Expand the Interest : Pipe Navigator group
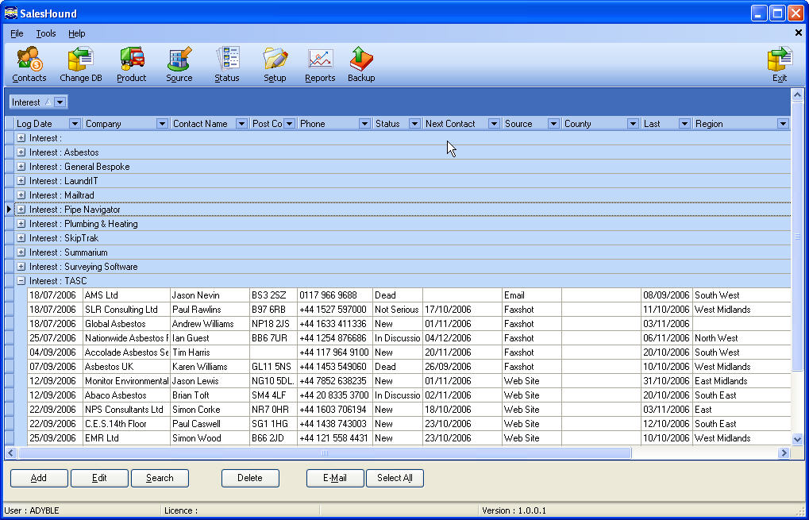The image size is (809, 520). 21,210
